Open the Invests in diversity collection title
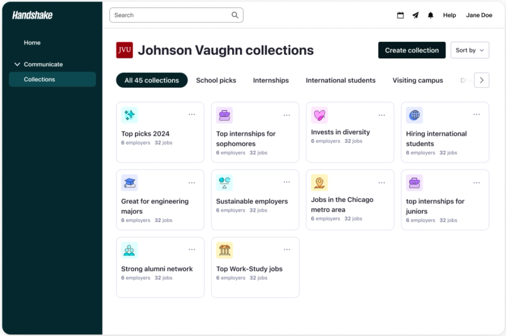The height and width of the screenshot is (336, 506). pyautogui.click(x=341, y=132)
